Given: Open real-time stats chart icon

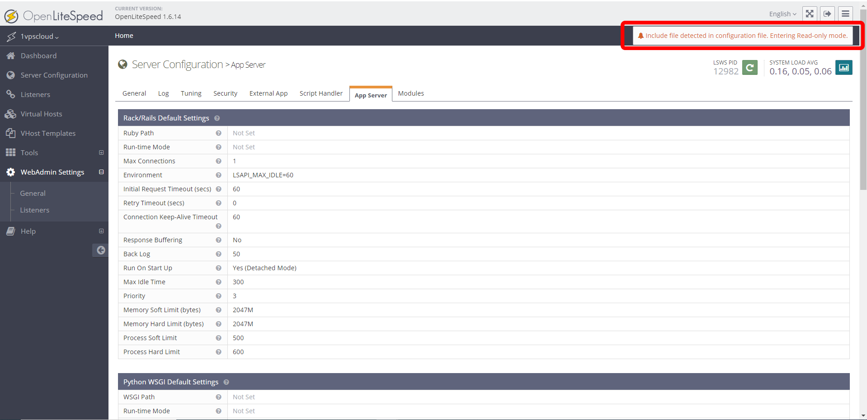Looking at the screenshot, I should pos(844,68).
